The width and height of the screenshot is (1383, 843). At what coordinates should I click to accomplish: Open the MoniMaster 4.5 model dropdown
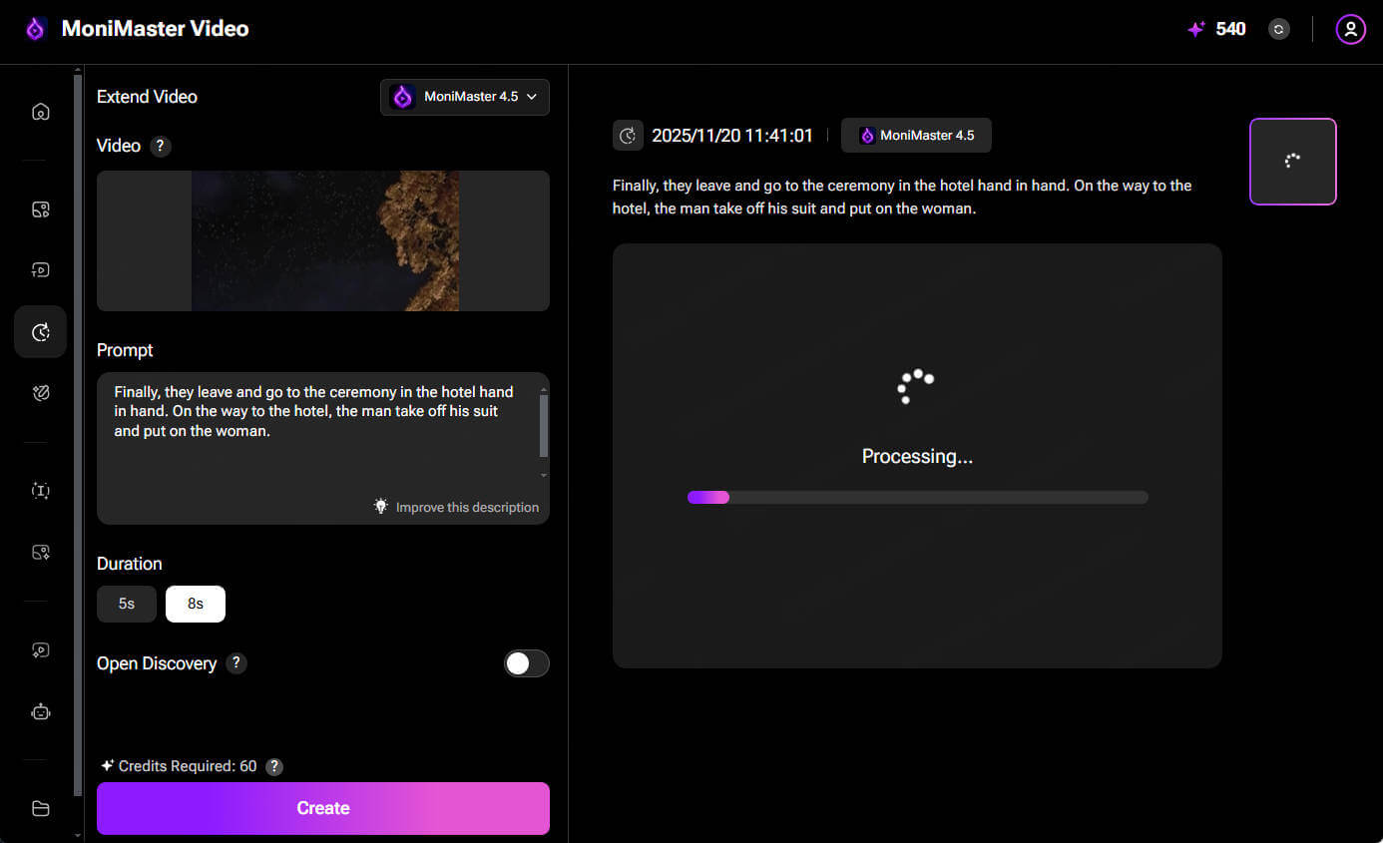pos(464,96)
